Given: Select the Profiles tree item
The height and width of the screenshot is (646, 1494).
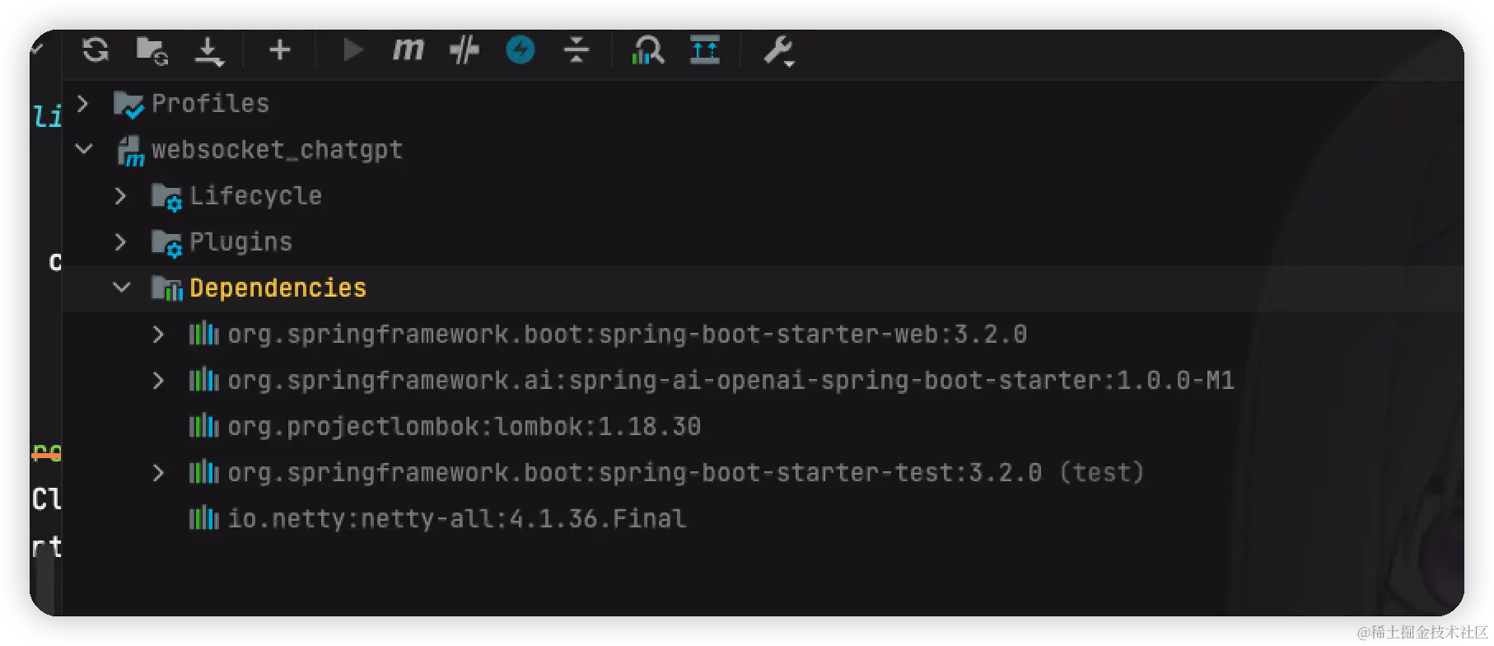Looking at the screenshot, I should click(211, 103).
